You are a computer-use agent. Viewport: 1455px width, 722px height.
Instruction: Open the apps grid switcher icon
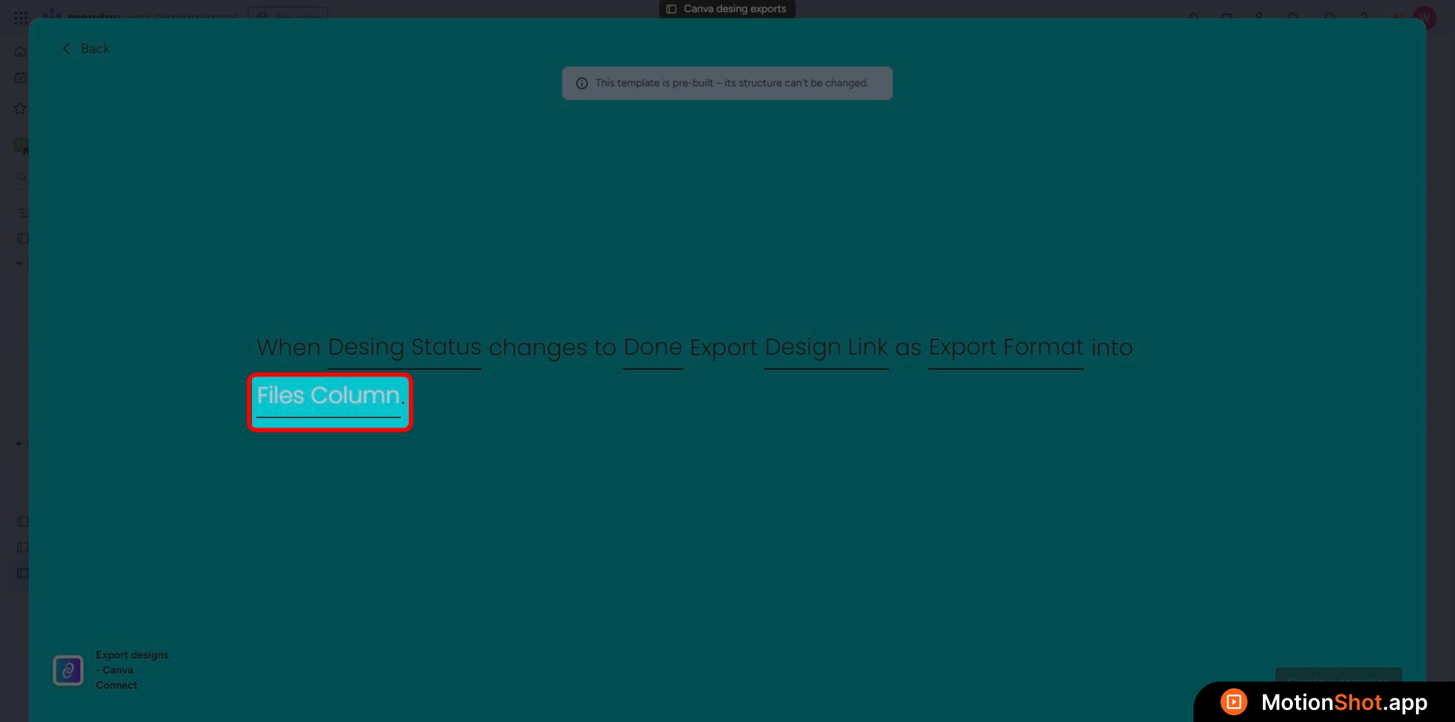point(20,18)
